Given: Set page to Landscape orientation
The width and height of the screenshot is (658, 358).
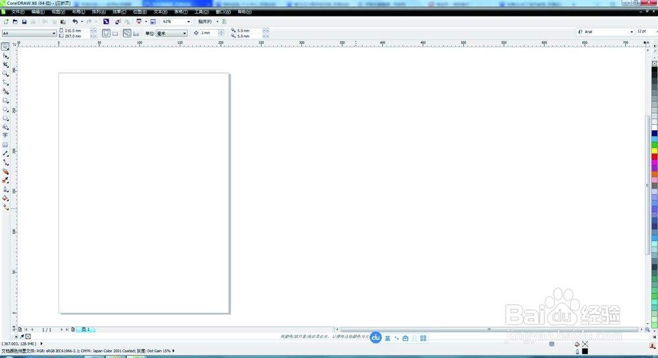Looking at the screenshot, I should click(x=115, y=34).
